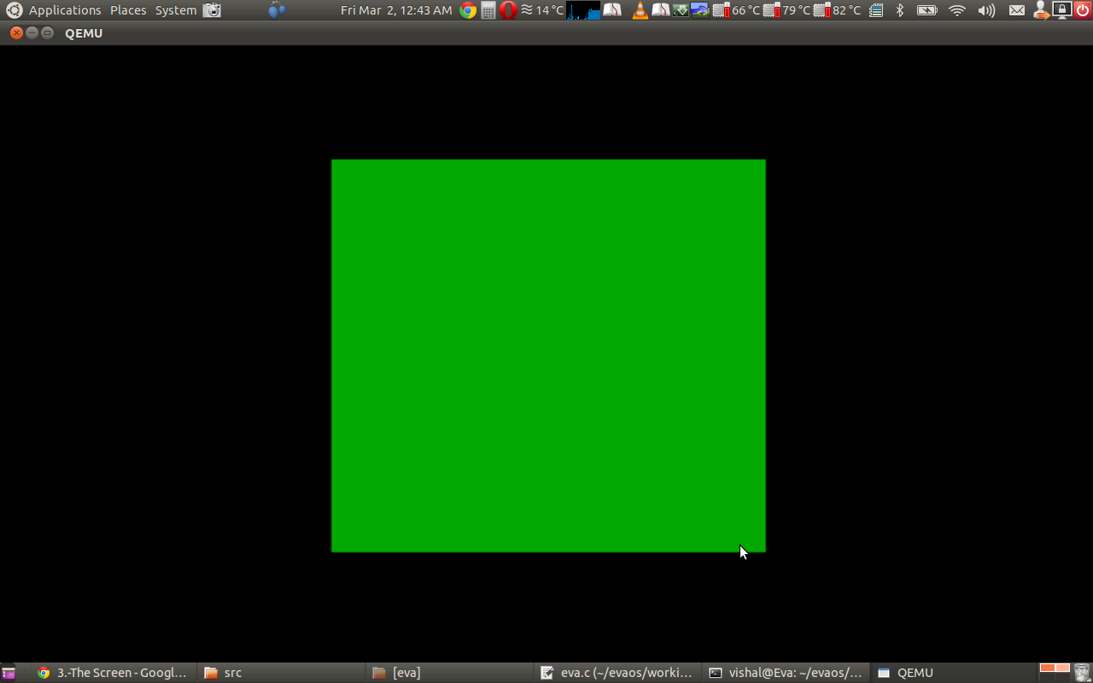Image resolution: width=1093 pixels, height=683 pixels.
Task: Click the VLC traffic cone tray icon
Action: coord(640,10)
